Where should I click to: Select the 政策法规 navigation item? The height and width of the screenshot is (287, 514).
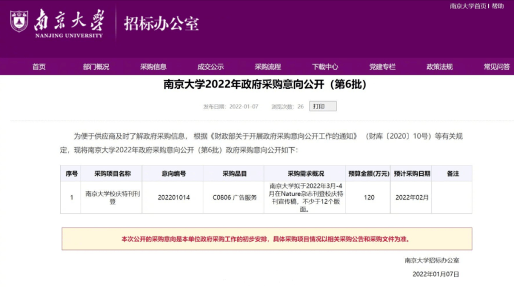point(439,67)
